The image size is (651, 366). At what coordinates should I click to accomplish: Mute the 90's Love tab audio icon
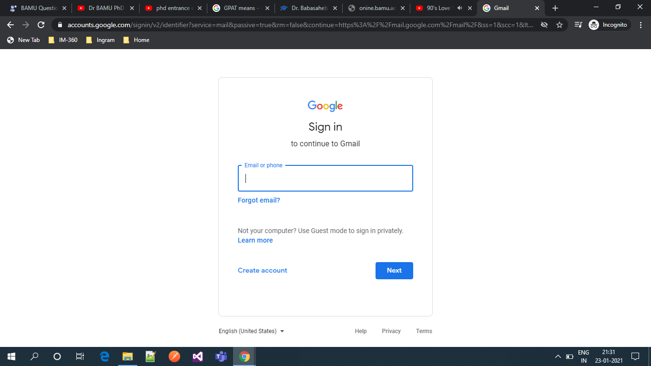pyautogui.click(x=459, y=8)
